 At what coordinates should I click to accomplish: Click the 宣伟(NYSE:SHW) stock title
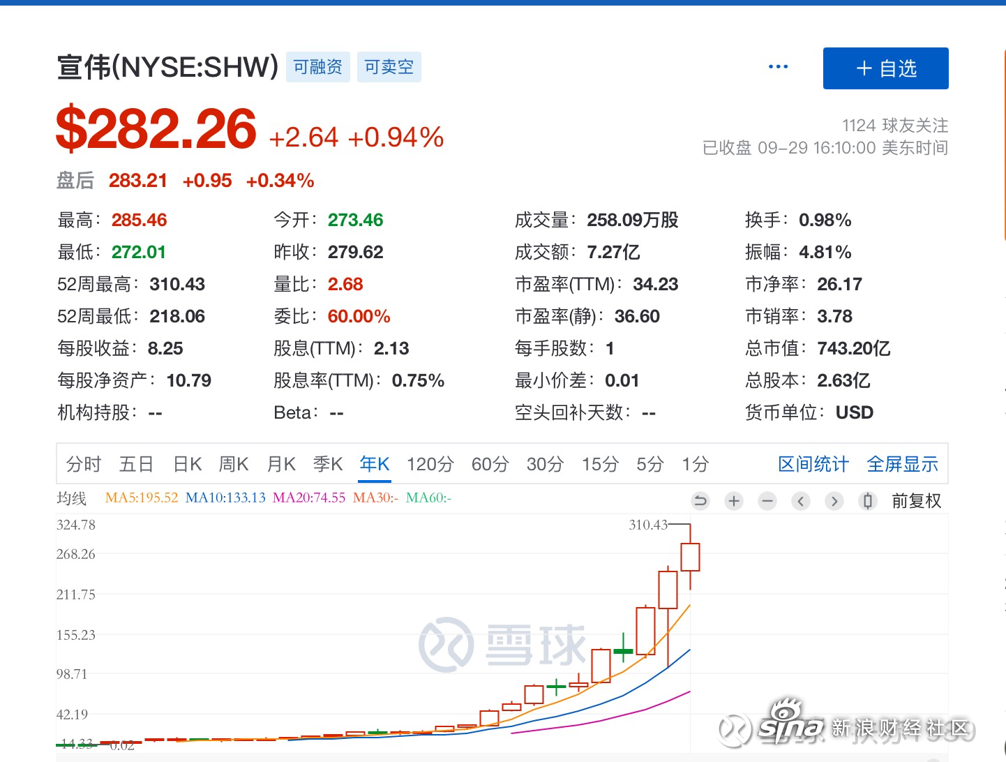[x=168, y=67]
